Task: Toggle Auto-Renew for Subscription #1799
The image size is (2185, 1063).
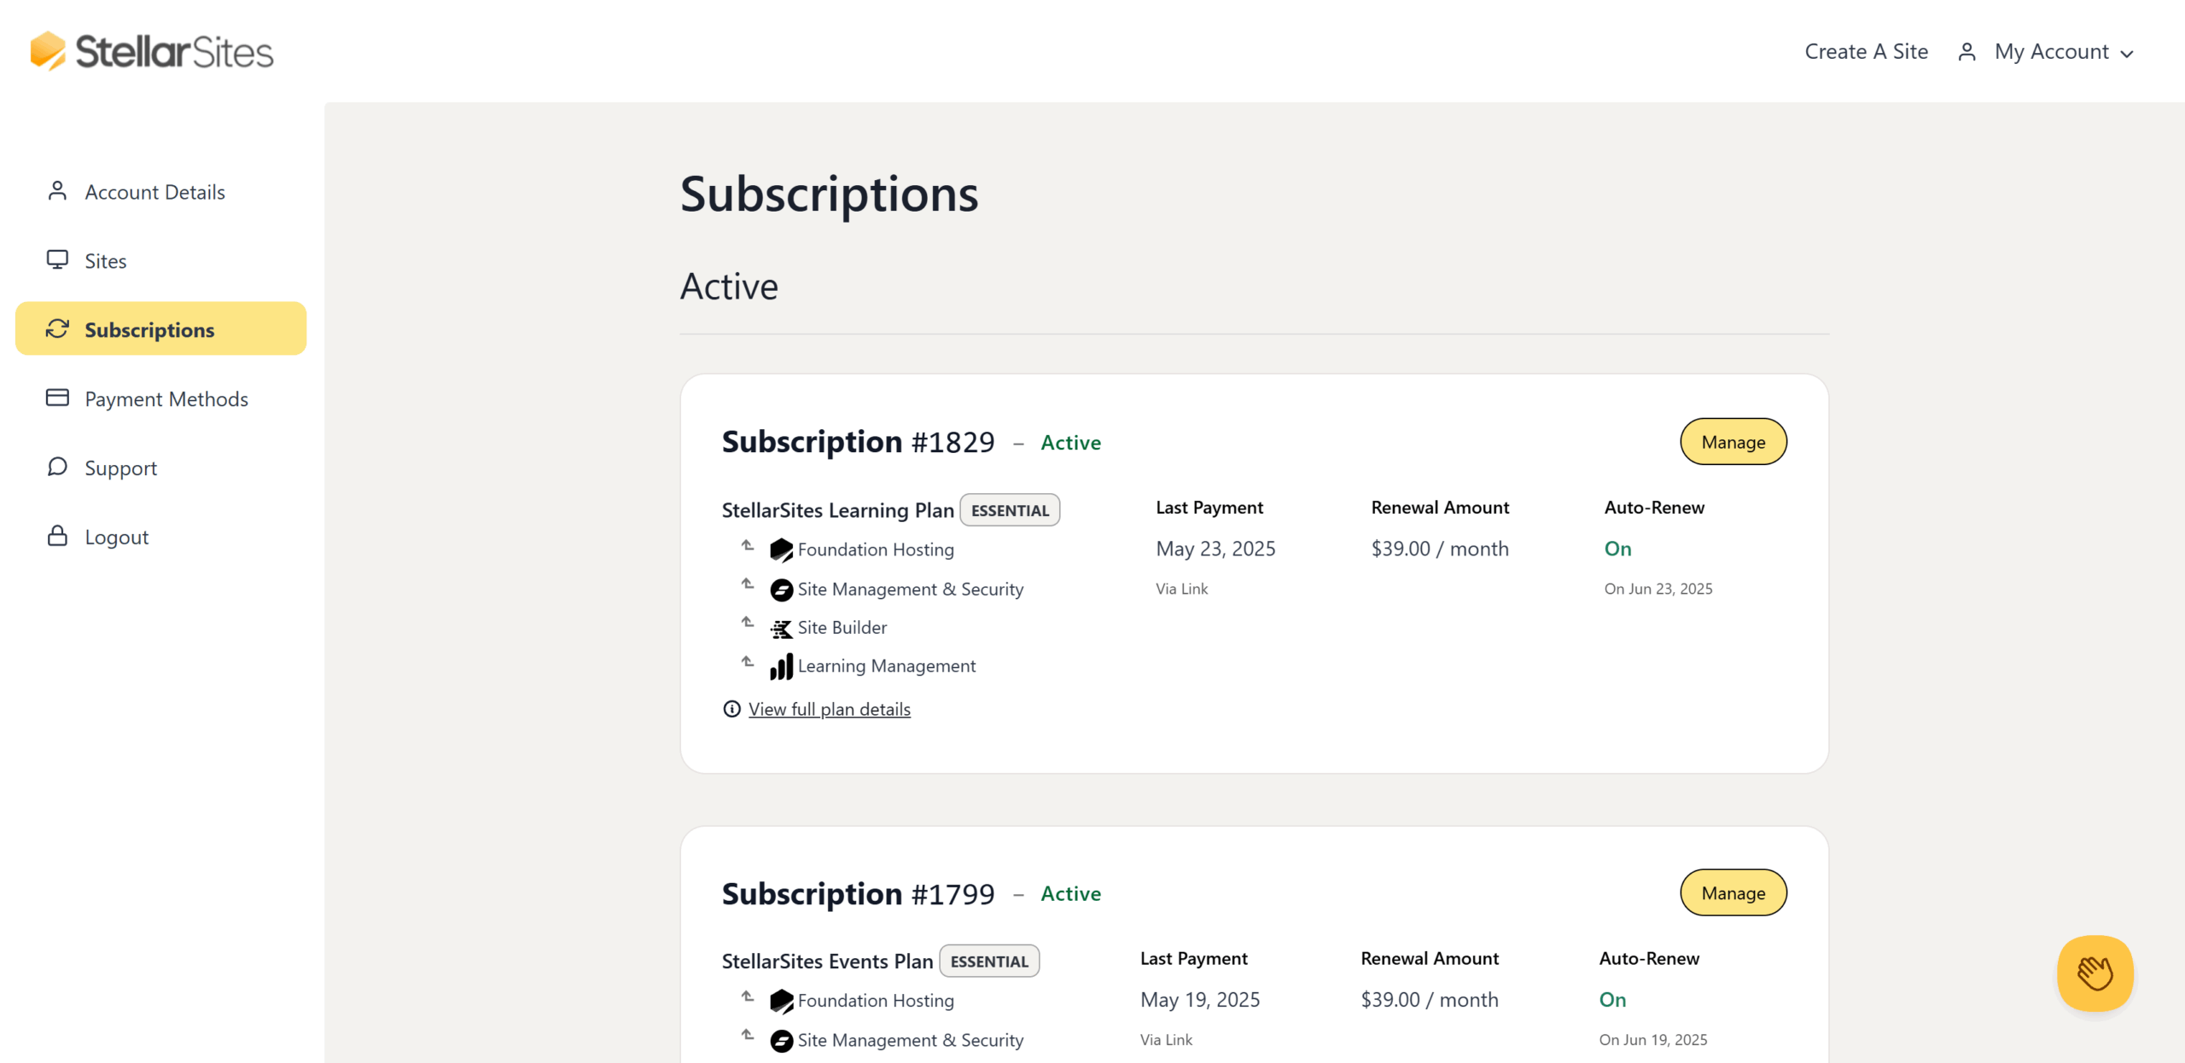Action: click(1611, 999)
